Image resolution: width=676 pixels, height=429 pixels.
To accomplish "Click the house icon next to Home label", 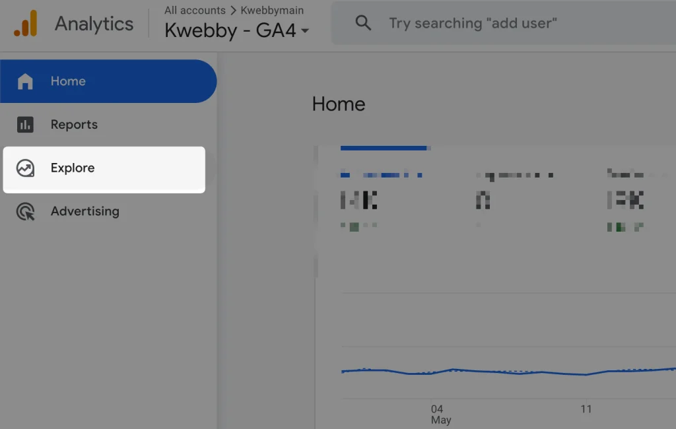I will click(25, 81).
